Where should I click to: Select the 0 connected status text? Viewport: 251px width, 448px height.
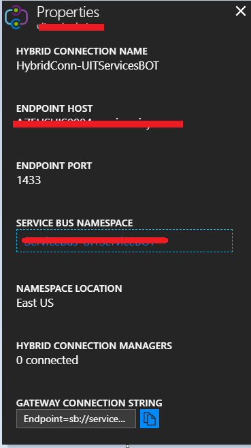coord(47,360)
